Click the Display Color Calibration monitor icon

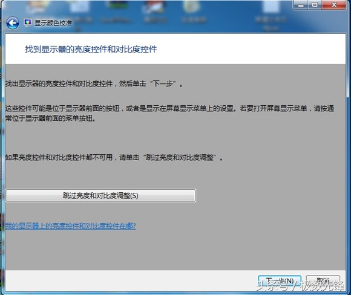tap(28, 23)
